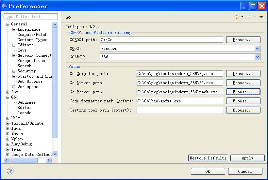Open the Keys preferences page

tap(22, 50)
